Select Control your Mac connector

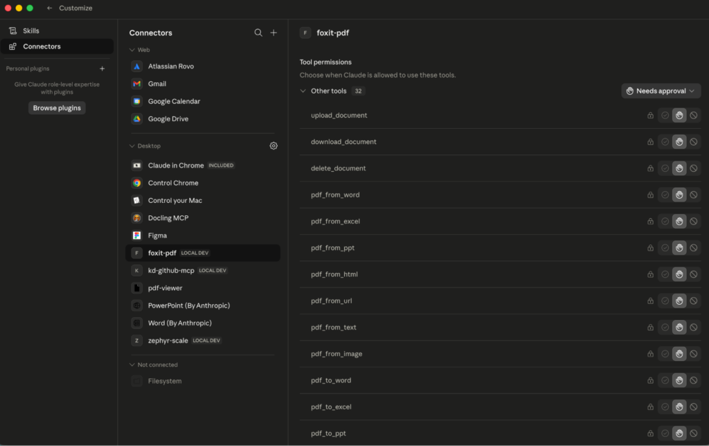(x=203, y=200)
